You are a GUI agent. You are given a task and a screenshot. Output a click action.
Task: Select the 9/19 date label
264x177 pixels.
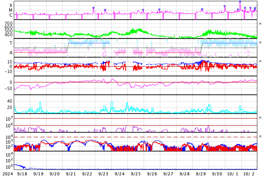click(38, 174)
